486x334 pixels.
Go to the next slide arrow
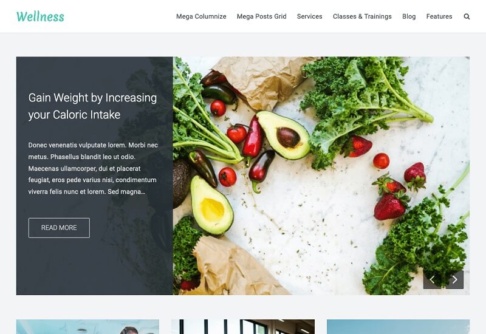click(454, 280)
